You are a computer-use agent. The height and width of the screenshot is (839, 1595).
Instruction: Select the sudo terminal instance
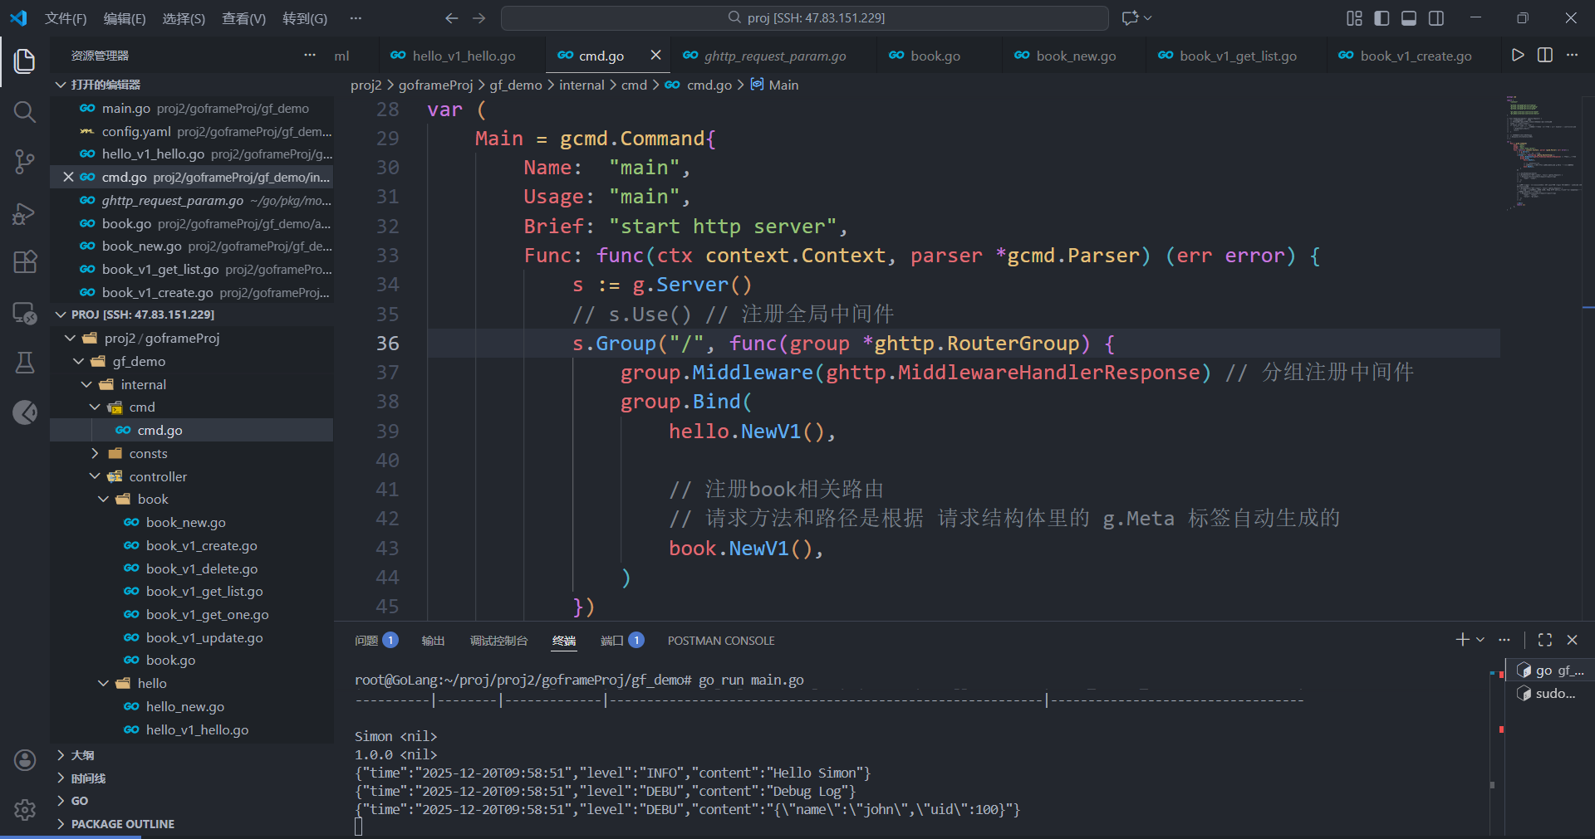coord(1550,694)
